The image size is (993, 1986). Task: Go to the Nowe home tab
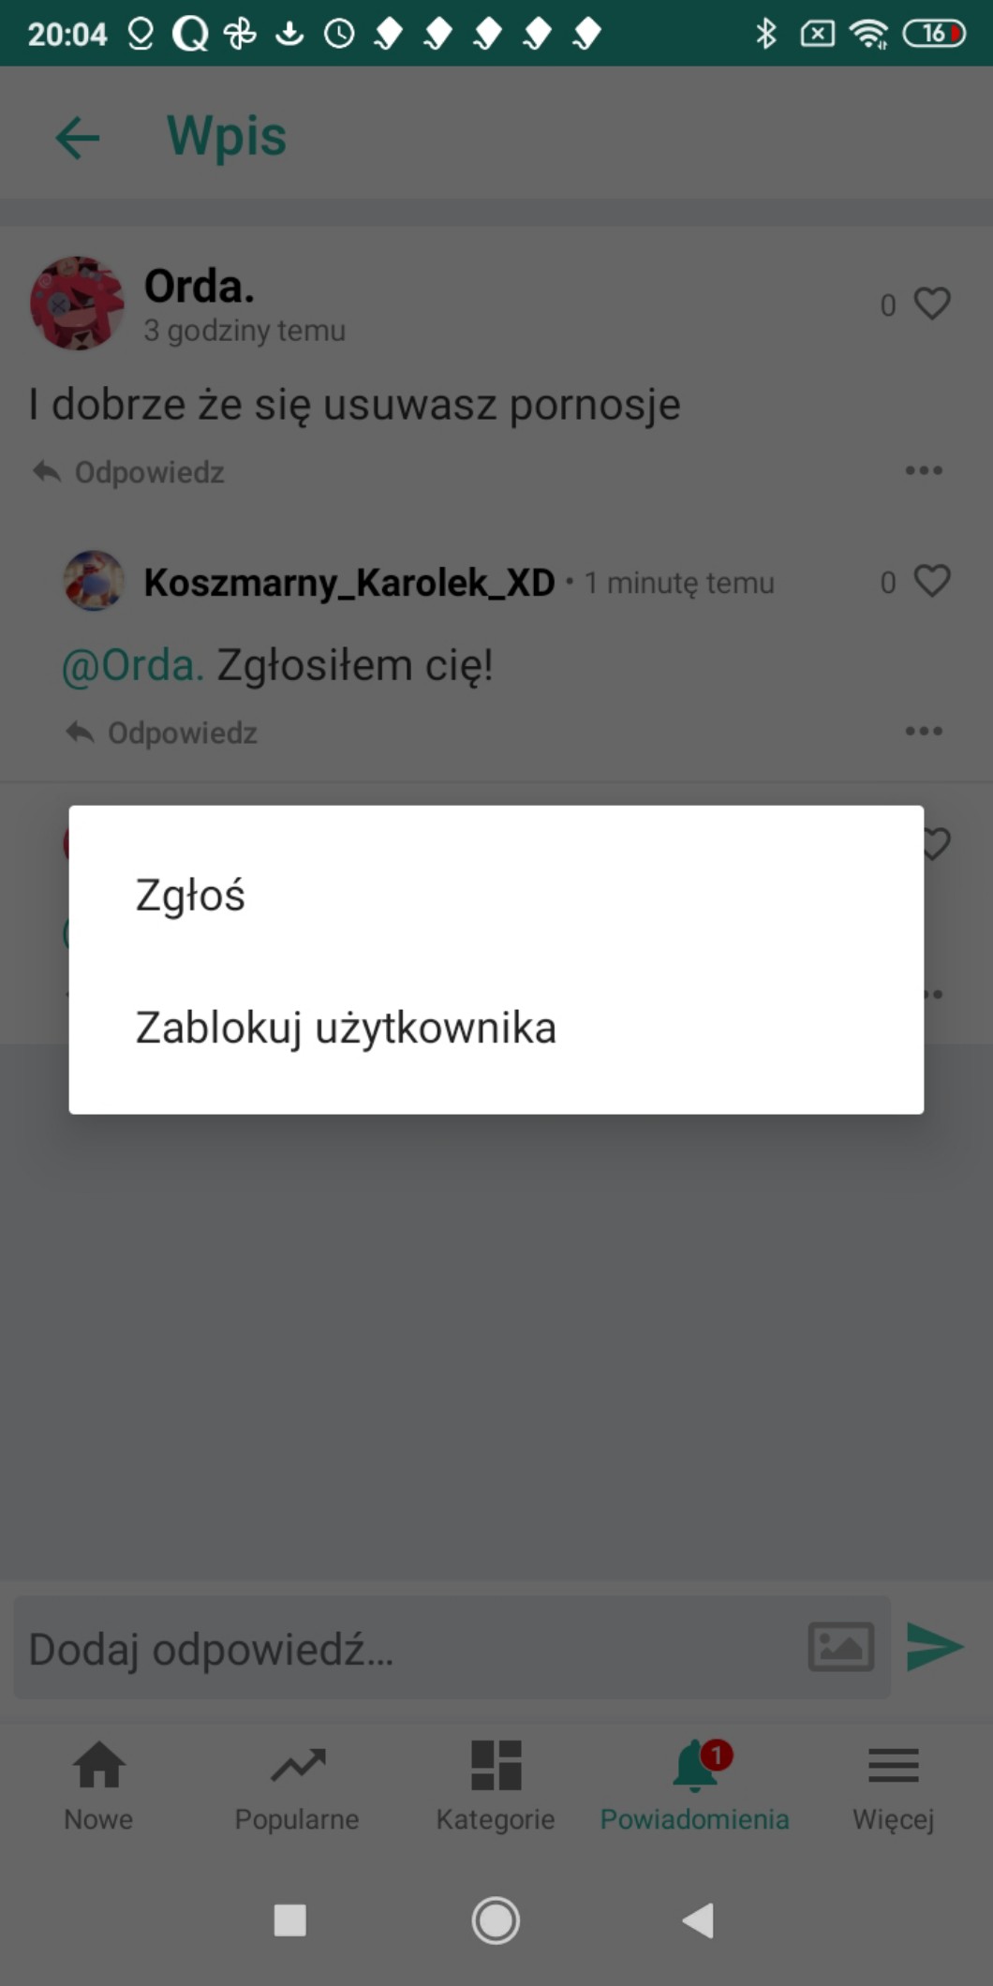(x=98, y=1786)
